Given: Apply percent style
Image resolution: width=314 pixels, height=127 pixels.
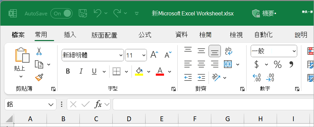Looking at the screenshot, I should [278, 64].
